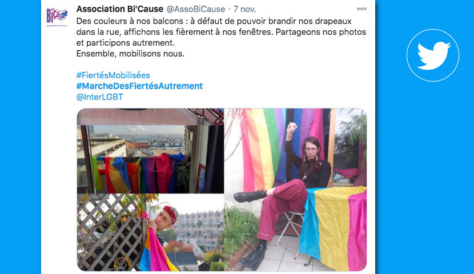View photo of person tying flag to trellis
This screenshot has height=274, width=474.
pos(151,232)
